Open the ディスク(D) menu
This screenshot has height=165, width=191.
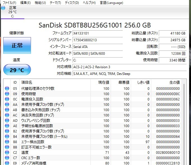click(72, 3)
